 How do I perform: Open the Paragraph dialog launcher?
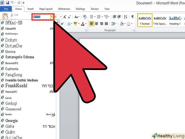[134, 30]
